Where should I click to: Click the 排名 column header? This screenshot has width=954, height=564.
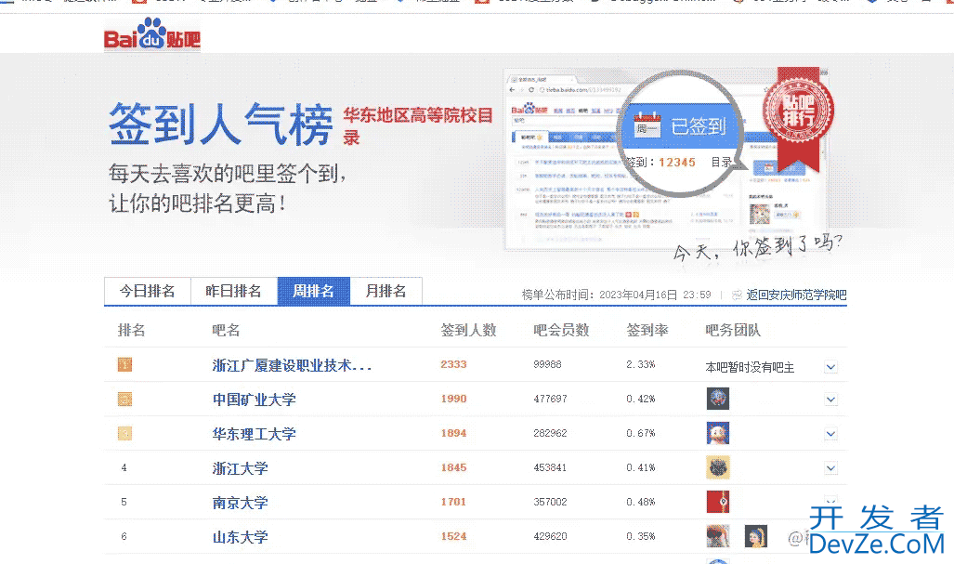(x=131, y=331)
